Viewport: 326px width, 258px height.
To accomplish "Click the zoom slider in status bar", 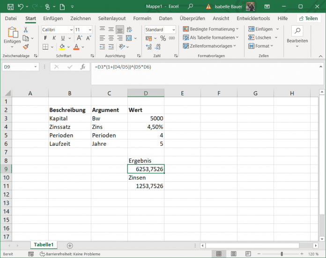I will (281, 254).
